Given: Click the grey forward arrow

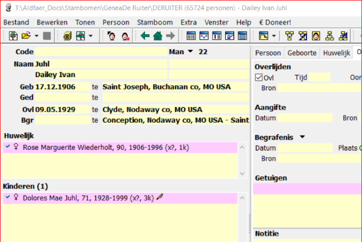Looking at the screenshot, I should (x=170, y=36).
